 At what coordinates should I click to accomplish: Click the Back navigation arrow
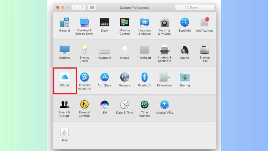(x=75, y=7)
